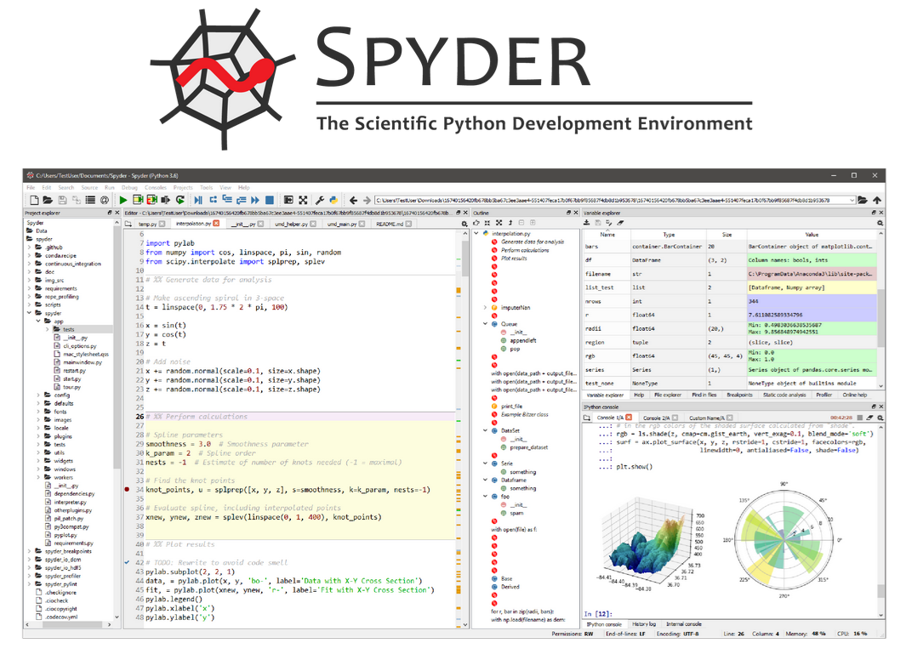Click the Open file folder icon

click(x=48, y=200)
